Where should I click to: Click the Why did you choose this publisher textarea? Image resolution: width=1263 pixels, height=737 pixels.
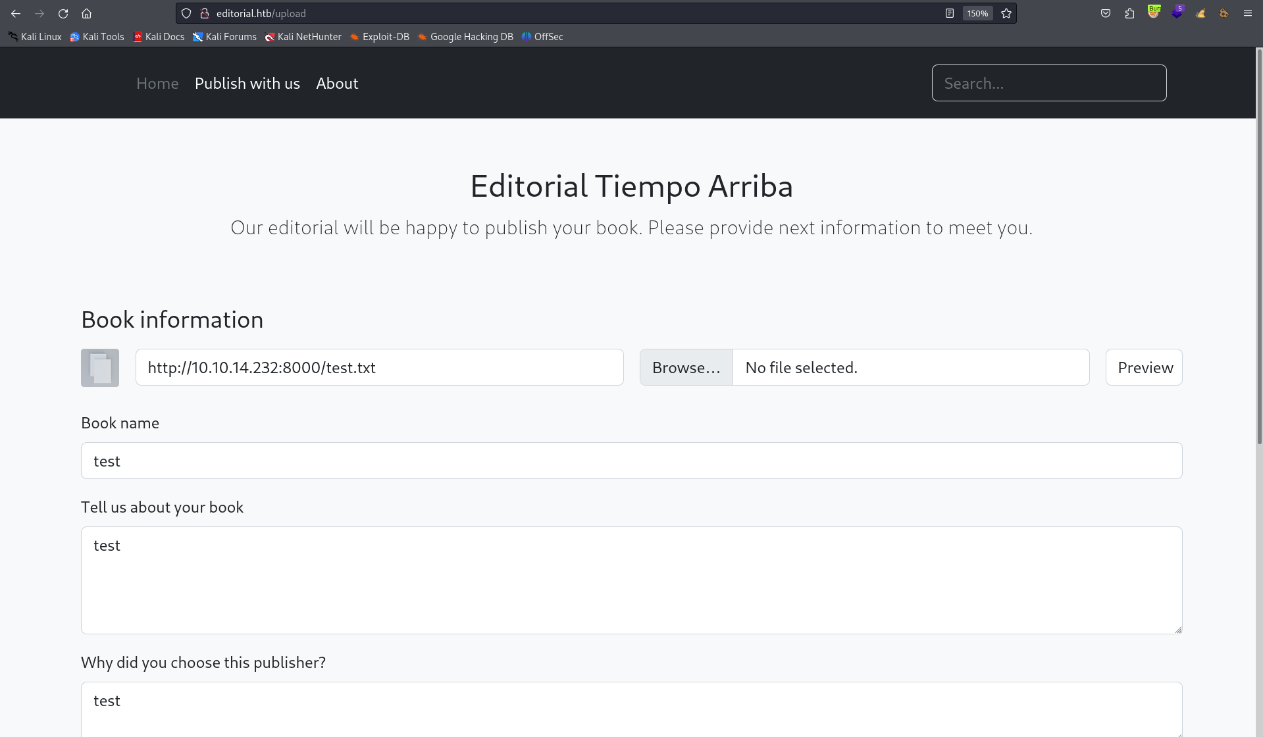point(632,709)
